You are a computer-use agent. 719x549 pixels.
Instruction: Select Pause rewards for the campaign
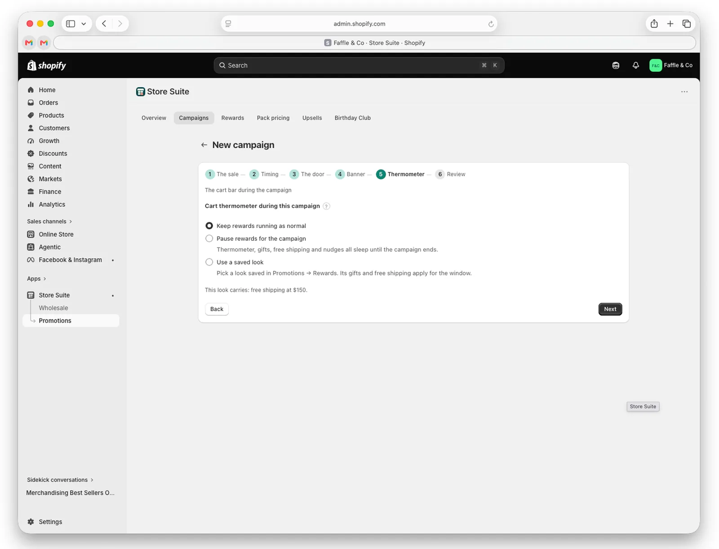pyautogui.click(x=209, y=239)
